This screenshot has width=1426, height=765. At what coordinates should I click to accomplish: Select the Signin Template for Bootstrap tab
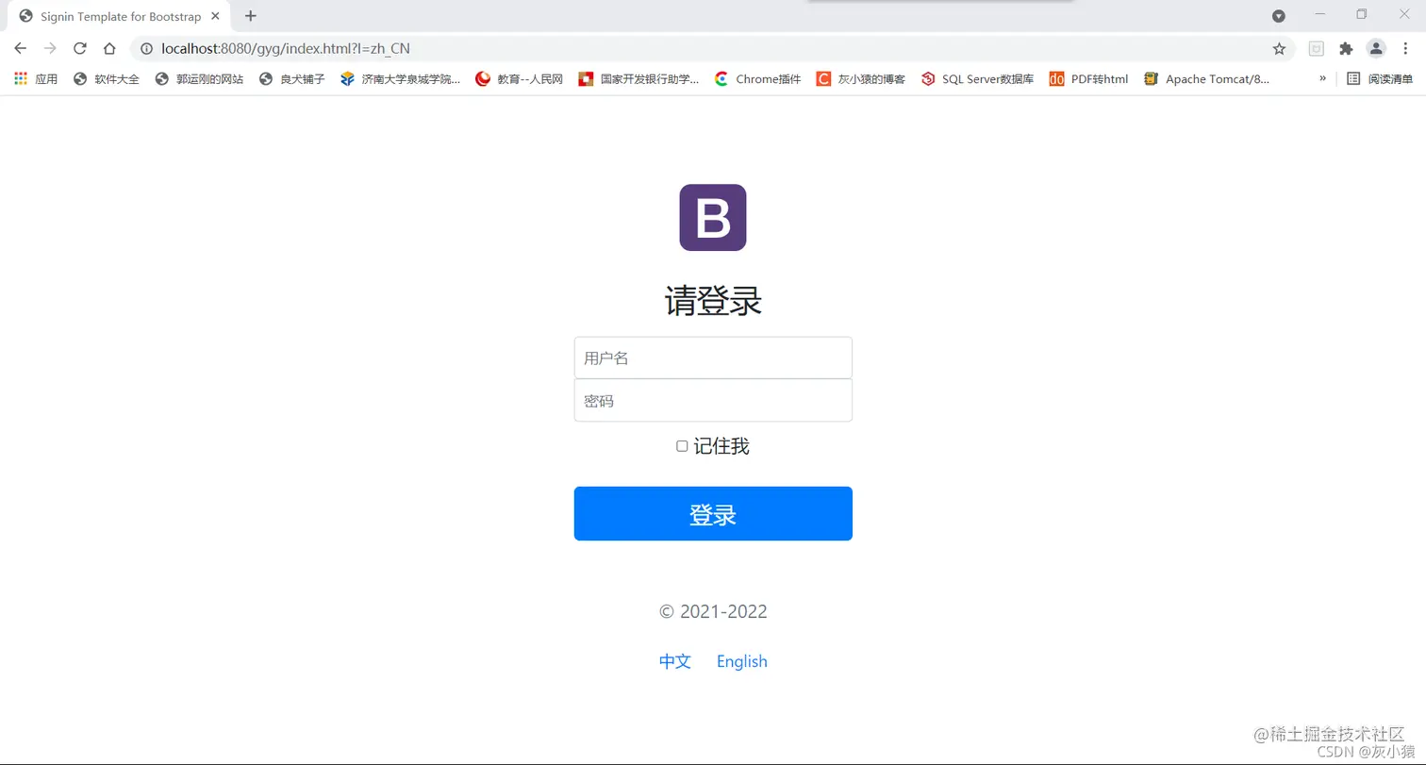tap(121, 16)
